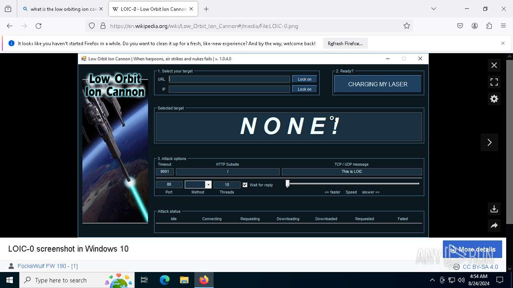Bookmark this page with the star icon

click(407, 26)
